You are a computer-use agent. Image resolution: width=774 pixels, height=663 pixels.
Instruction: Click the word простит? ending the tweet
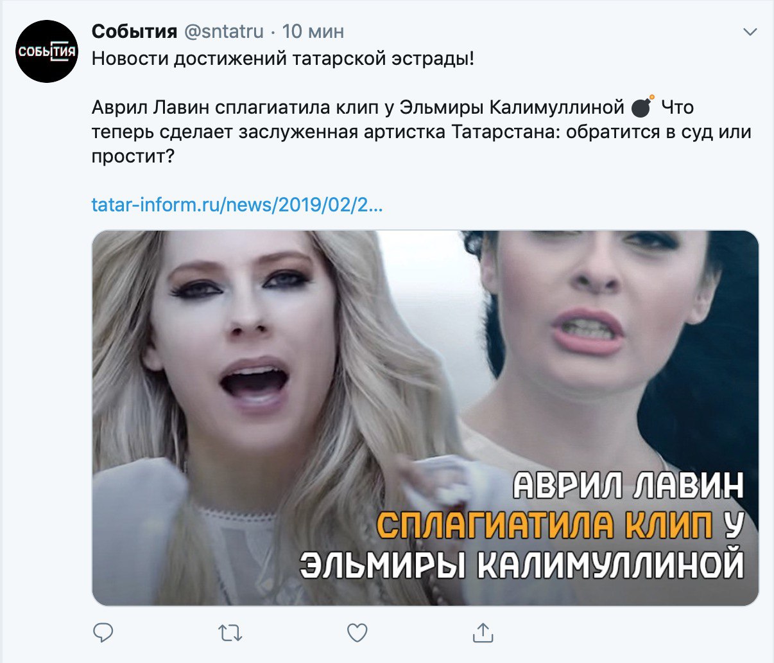(x=133, y=156)
